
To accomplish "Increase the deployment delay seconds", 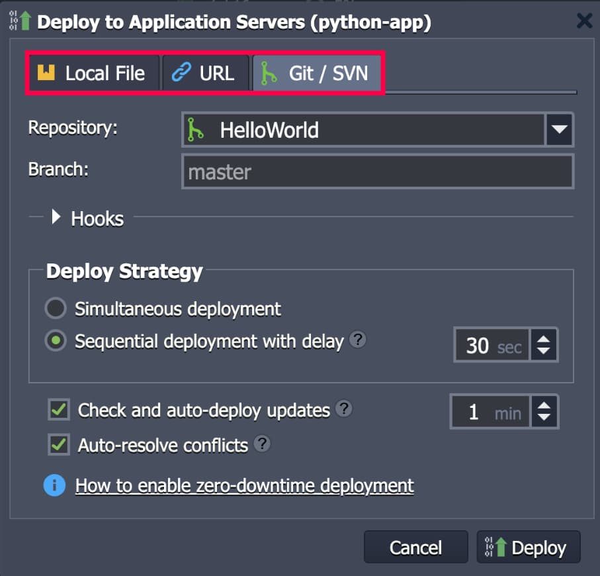I will tap(544, 339).
